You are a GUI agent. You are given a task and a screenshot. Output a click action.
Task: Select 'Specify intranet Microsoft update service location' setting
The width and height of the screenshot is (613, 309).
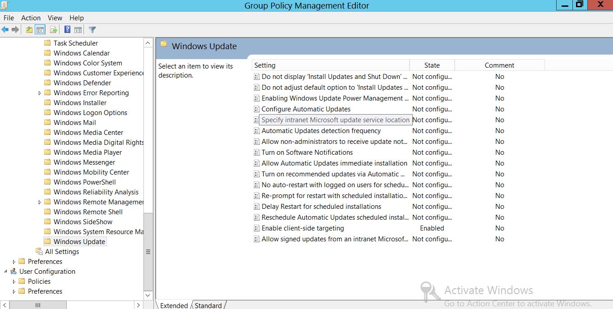coord(336,120)
